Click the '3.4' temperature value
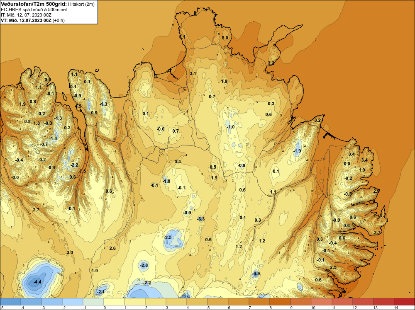This screenshot has width=415, height=310. tap(364, 160)
